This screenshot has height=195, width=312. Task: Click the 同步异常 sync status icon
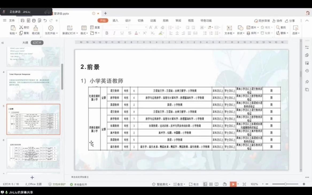[x=256, y=21]
